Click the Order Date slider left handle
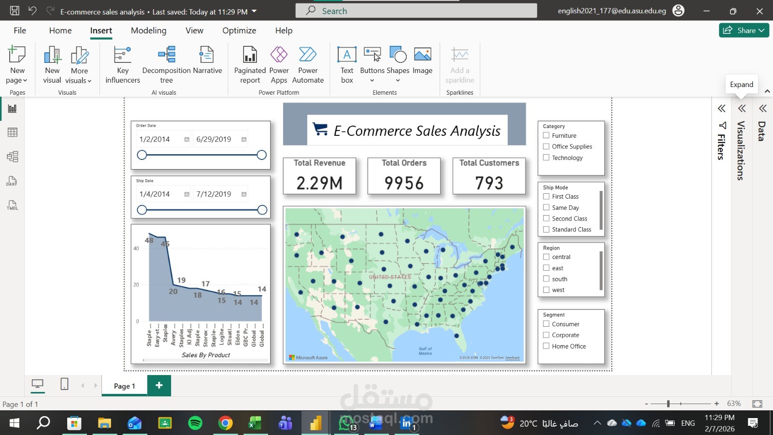 [142, 155]
